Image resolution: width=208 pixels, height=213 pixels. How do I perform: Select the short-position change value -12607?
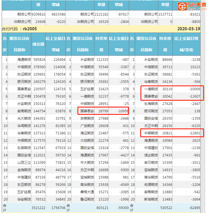[193, 96]
